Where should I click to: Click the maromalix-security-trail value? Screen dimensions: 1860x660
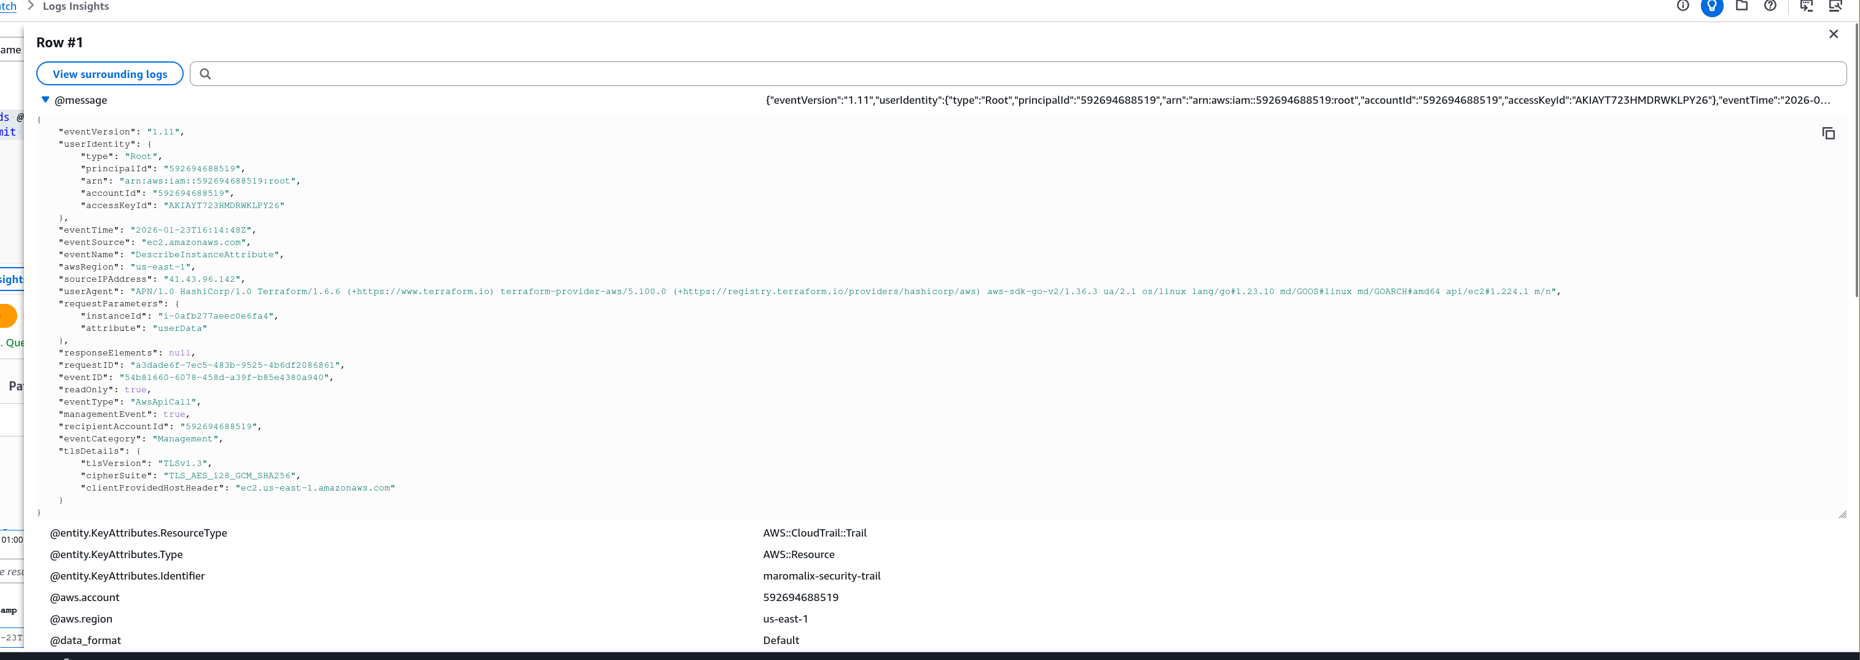pos(821,576)
